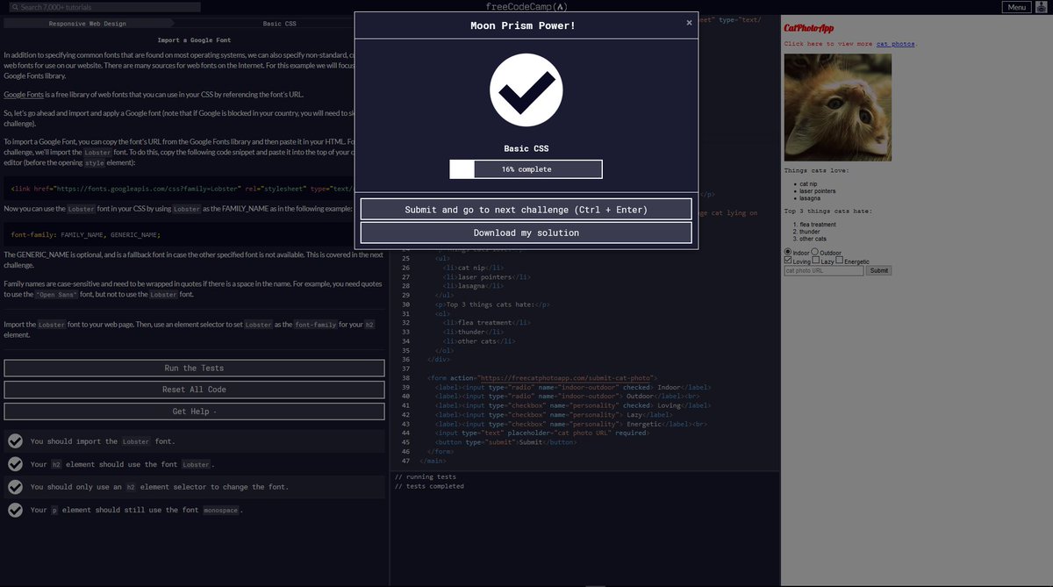Click '// running tests' console line

[x=425, y=477]
